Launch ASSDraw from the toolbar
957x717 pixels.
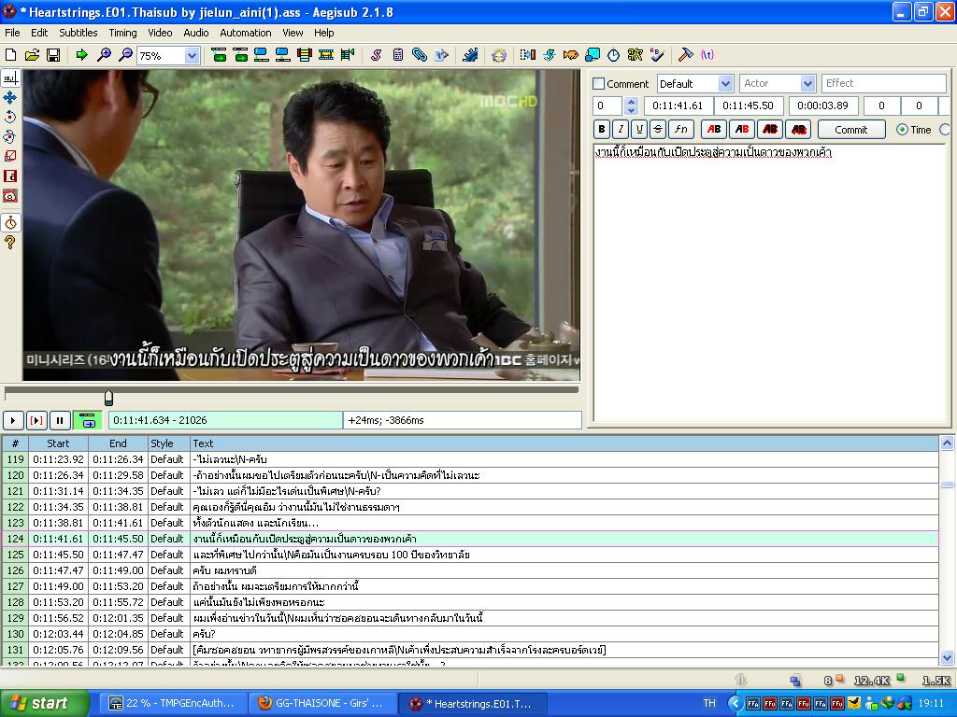click(499, 55)
